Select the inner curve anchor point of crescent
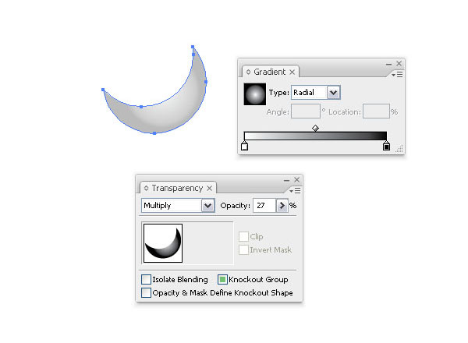Image resolution: width=468 pixels, height=343 pixels. point(141,107)
